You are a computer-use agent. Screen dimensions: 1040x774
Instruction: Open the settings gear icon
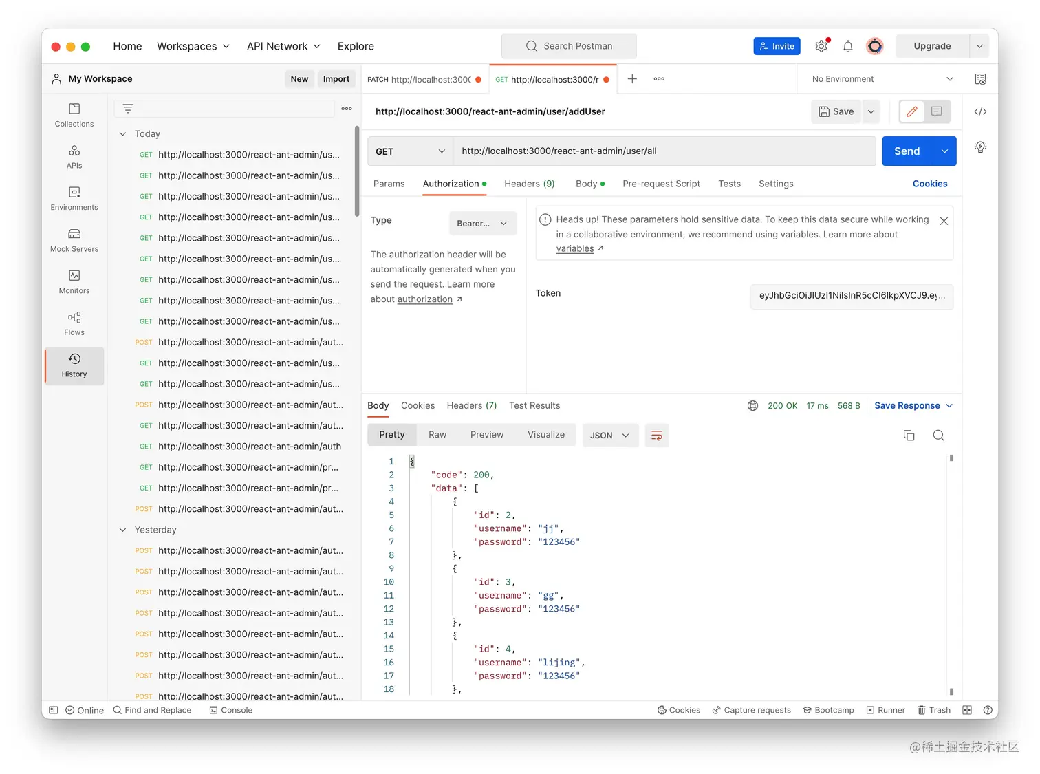pos(821,46)
